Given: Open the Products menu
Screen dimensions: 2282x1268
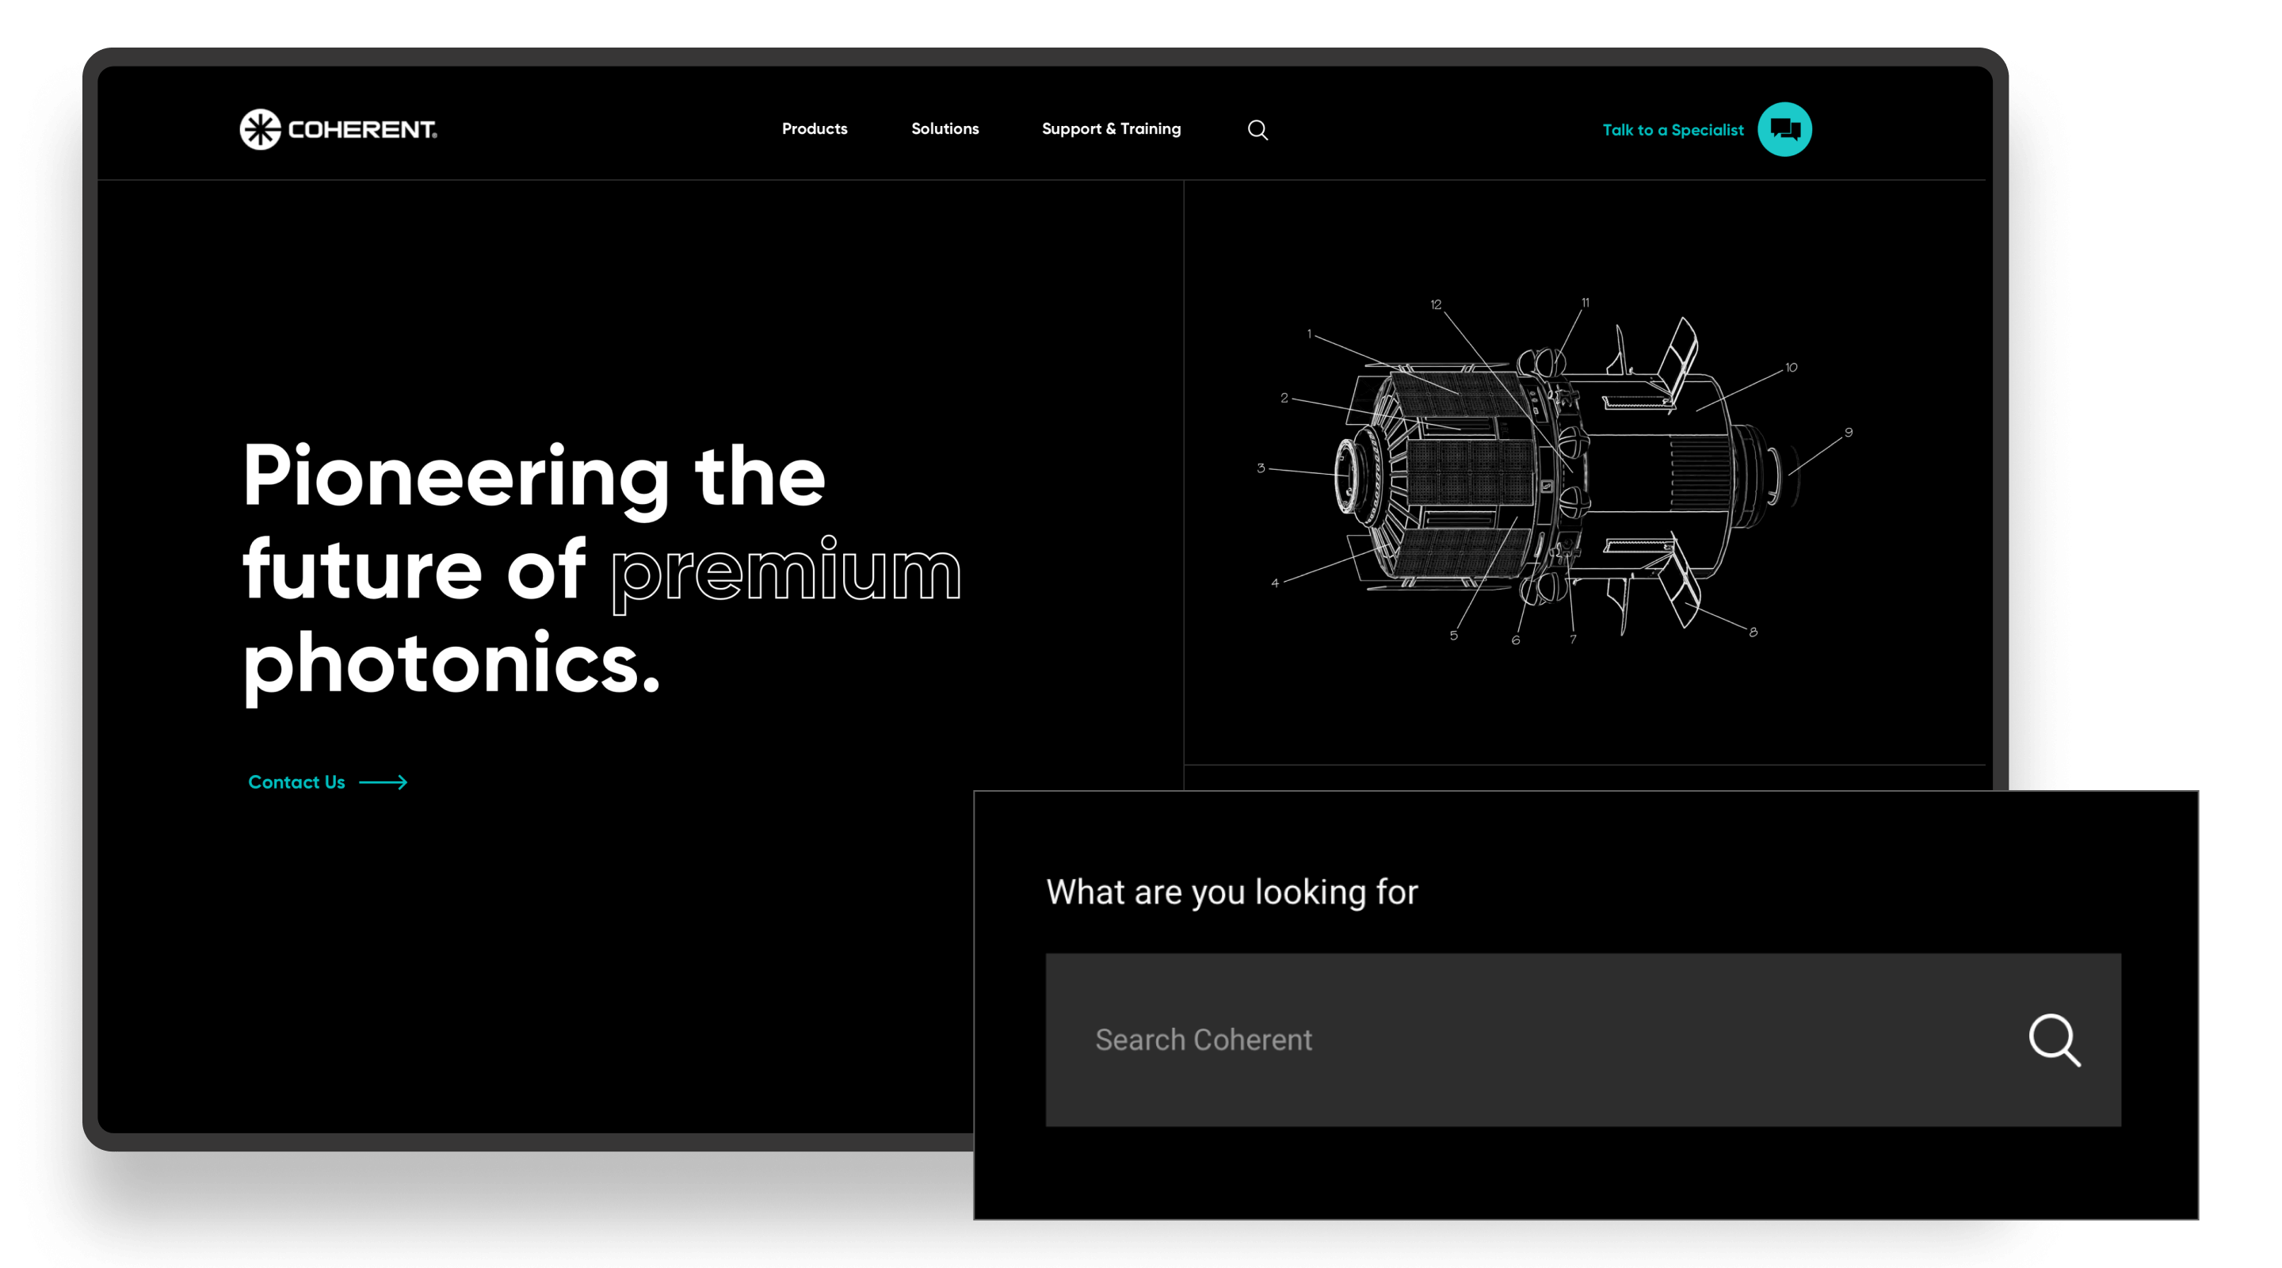Looking at the screenshot, I should click(814, 129).
